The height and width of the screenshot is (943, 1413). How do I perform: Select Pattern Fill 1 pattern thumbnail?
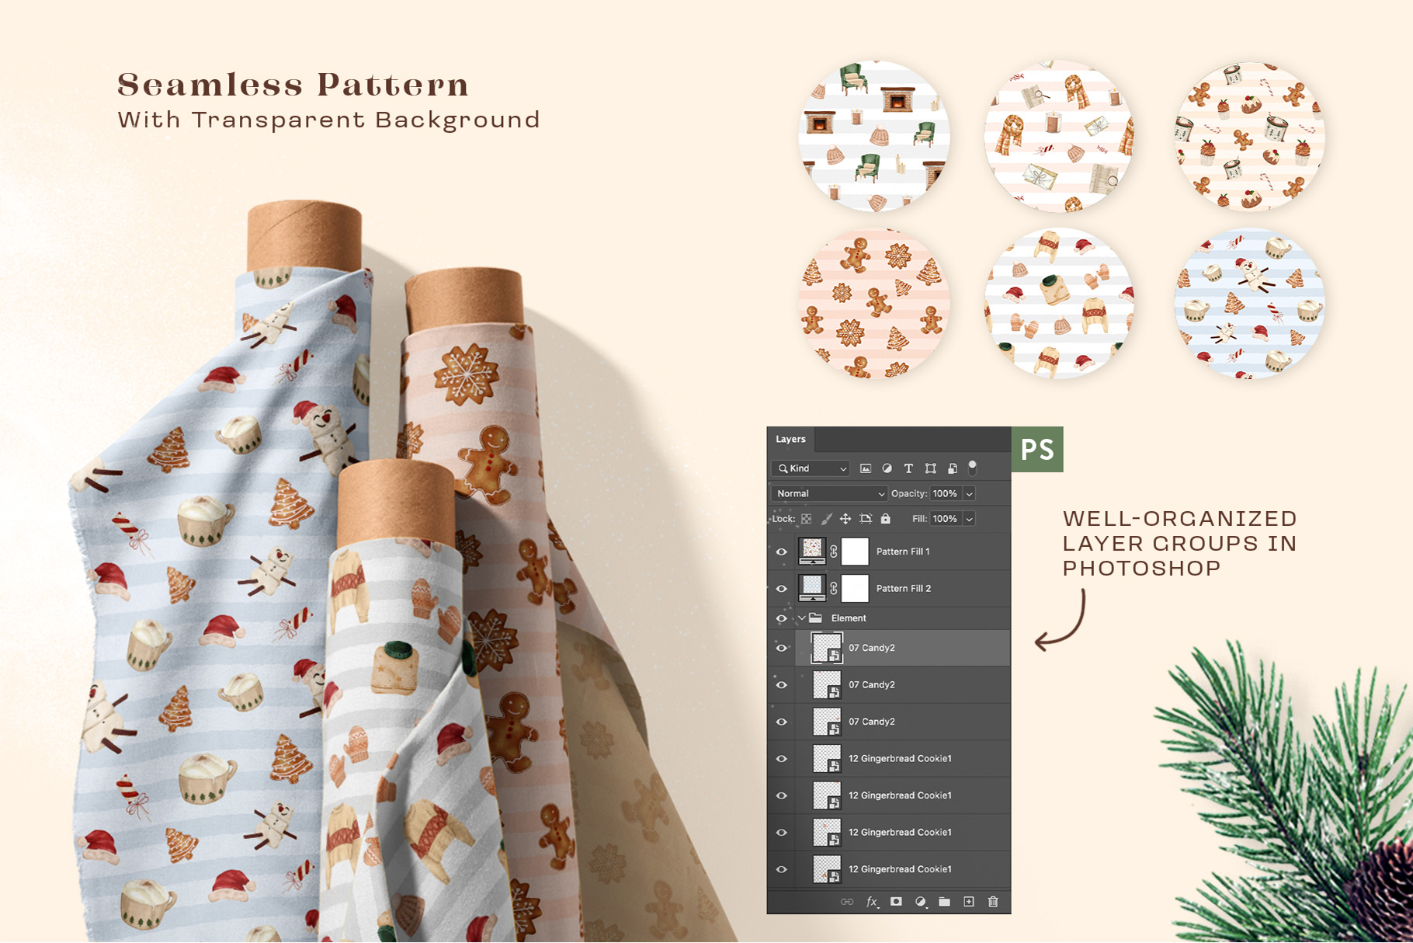point(812,551)
